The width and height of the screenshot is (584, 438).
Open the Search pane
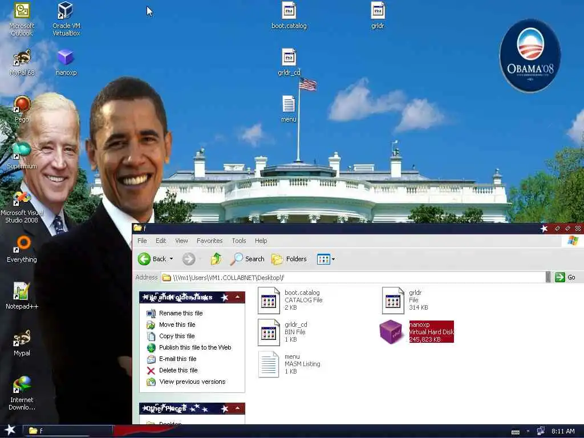point(248,259)
